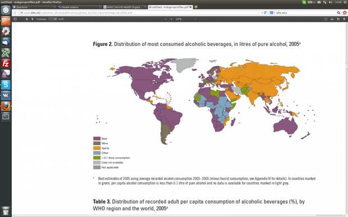
Task: Open the PDF zoom level dropdown
Action: click(x=186, y=19)
